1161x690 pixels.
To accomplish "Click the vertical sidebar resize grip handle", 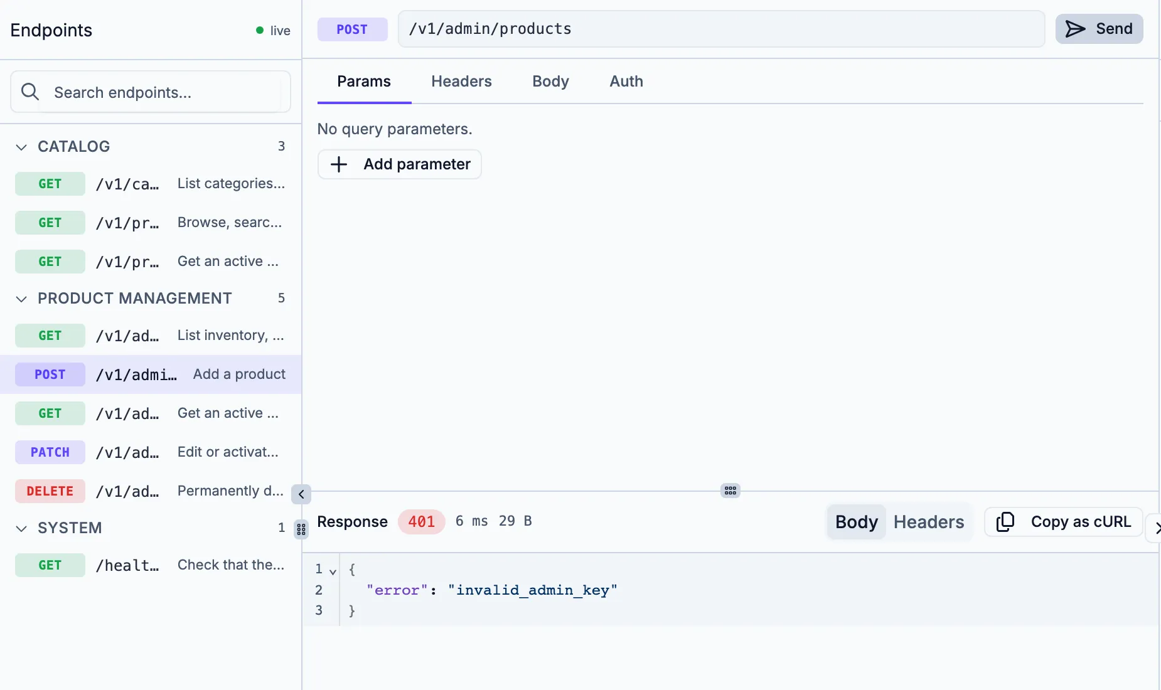I will (301, 529).
